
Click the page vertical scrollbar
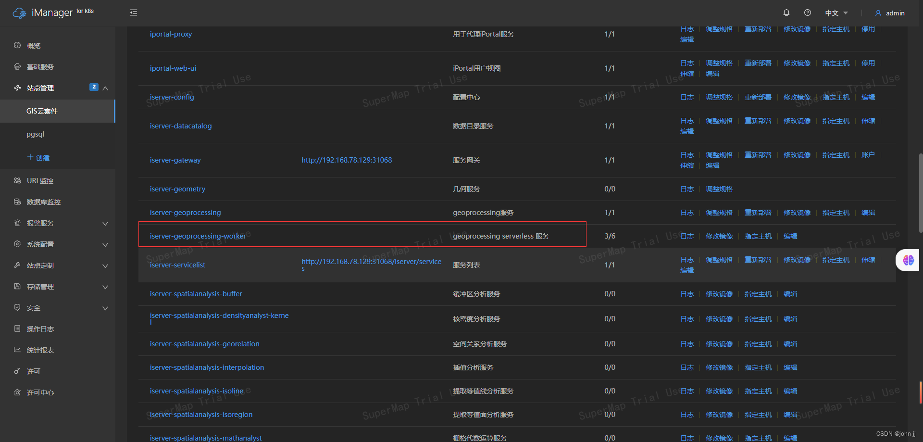[921, 192]
